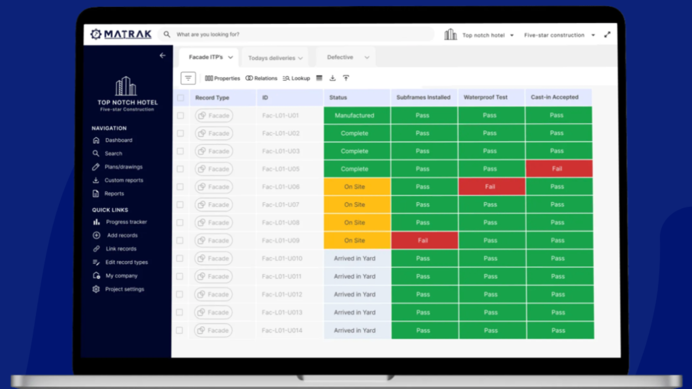Viewport: 692px width, 389px height.
Task: Click Arrived in Yard status for Fac-L01-U011
Action: [x=357, y=276]
